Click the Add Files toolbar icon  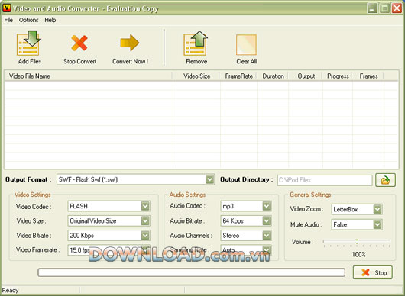coord(29,43)
